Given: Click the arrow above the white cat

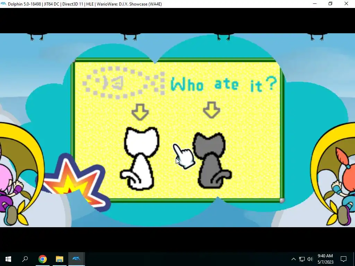Looking at the screenshot, I should click(x=140, y=112).
